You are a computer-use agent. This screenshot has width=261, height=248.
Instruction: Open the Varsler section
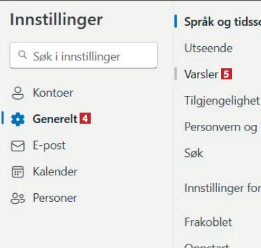click(201, 74)
